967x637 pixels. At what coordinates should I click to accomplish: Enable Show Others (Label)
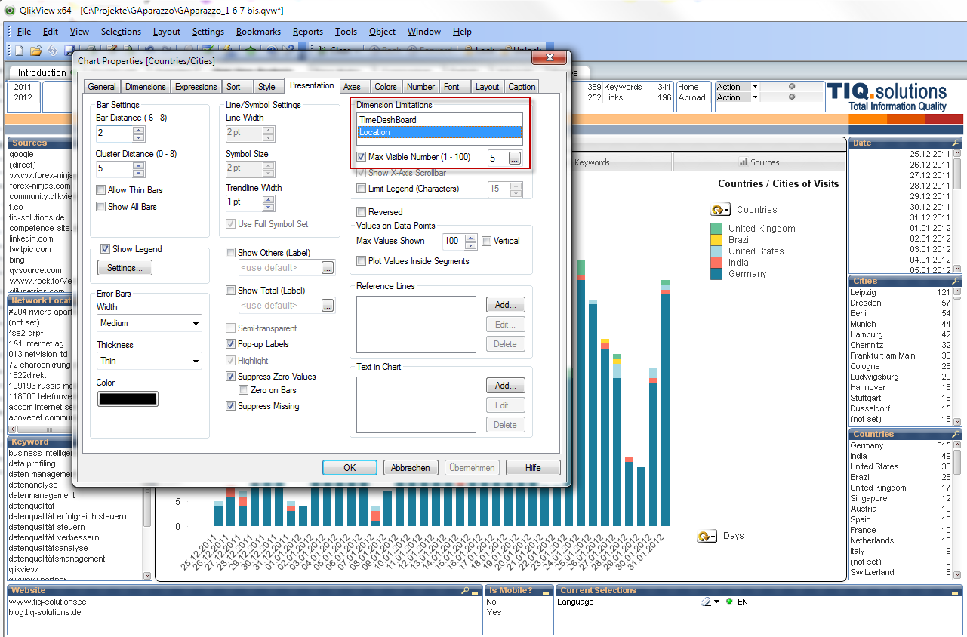231,253
